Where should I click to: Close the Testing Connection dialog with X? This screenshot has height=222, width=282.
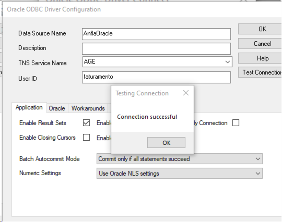coord(186,93)
